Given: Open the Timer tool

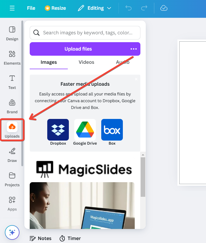Looking at the screenshot, I should point(70,238).
